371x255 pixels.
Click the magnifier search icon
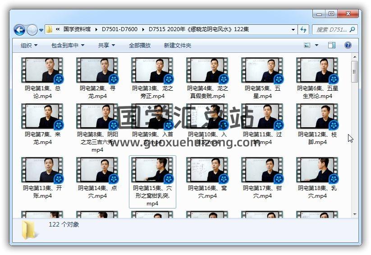353,30
